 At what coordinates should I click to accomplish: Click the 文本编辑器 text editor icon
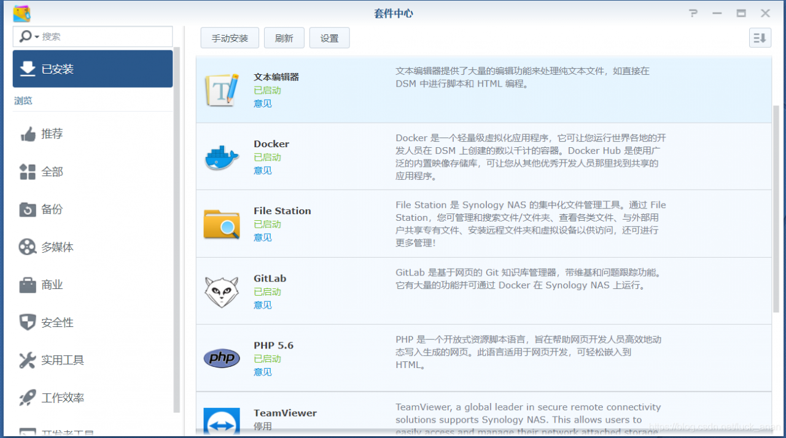point(221,90)
